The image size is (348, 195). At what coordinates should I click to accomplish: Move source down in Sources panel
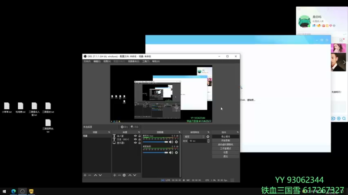[135, 175]
